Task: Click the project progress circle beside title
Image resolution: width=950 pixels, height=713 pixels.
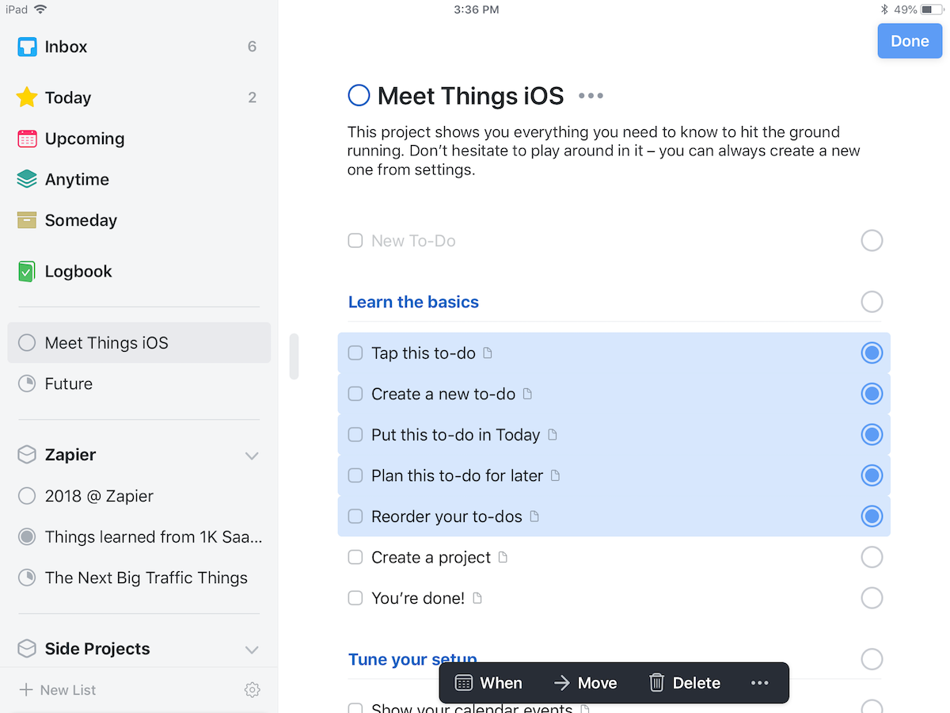Action: (x=359, y=96)
